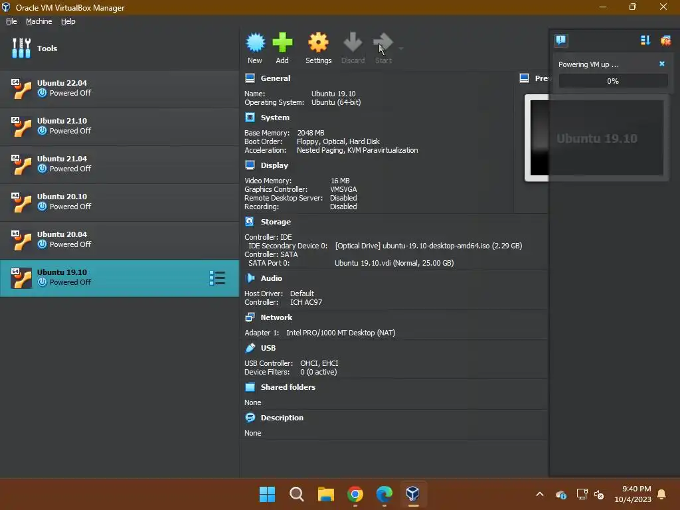
Task: Click Ubuntu 22.04 OS icon
Action: tap(21, 88)
